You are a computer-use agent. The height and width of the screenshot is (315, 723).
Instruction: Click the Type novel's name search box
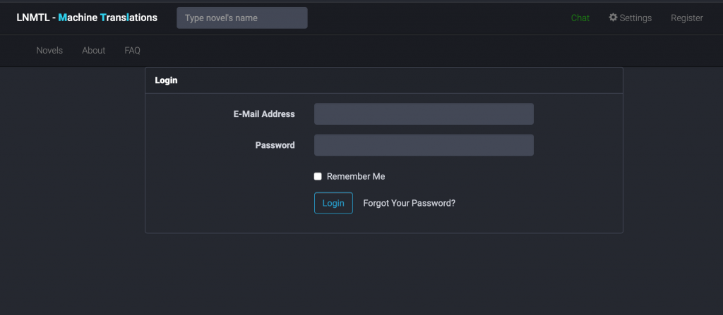coord(241,18)
